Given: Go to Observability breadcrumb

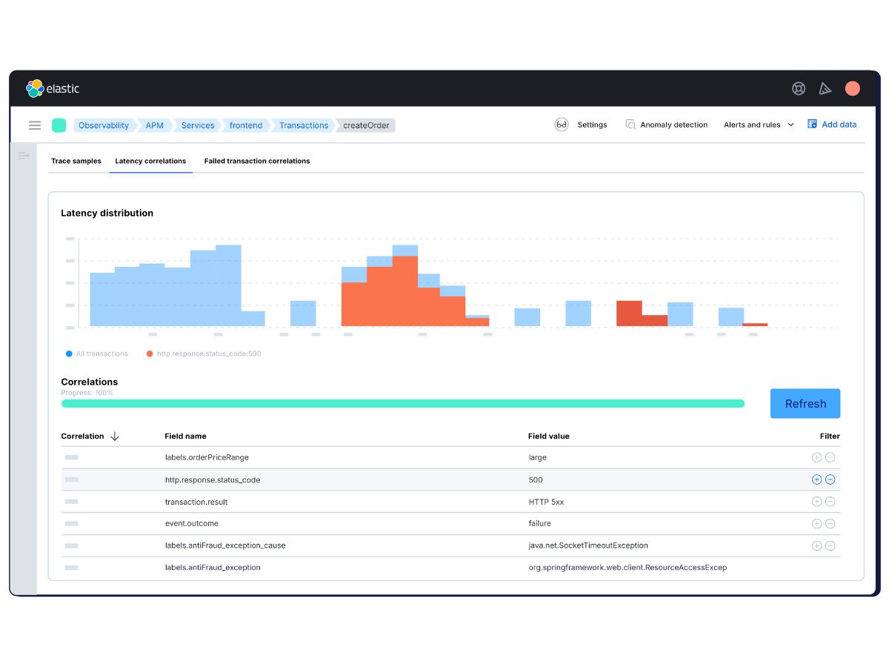Looking at the screenshot, I should 104,125.
